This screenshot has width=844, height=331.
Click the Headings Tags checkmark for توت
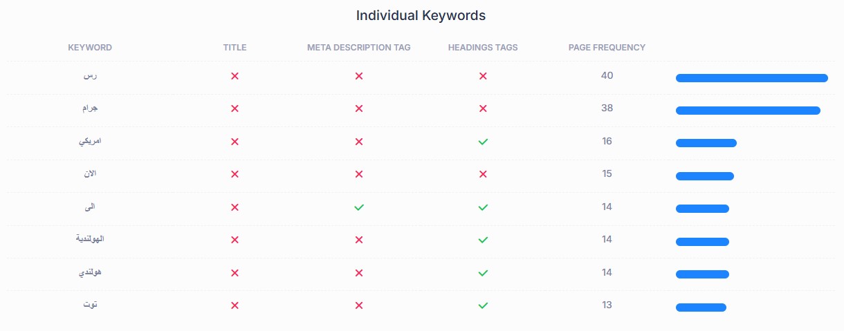pyautogui.click(x=483, y=305)
